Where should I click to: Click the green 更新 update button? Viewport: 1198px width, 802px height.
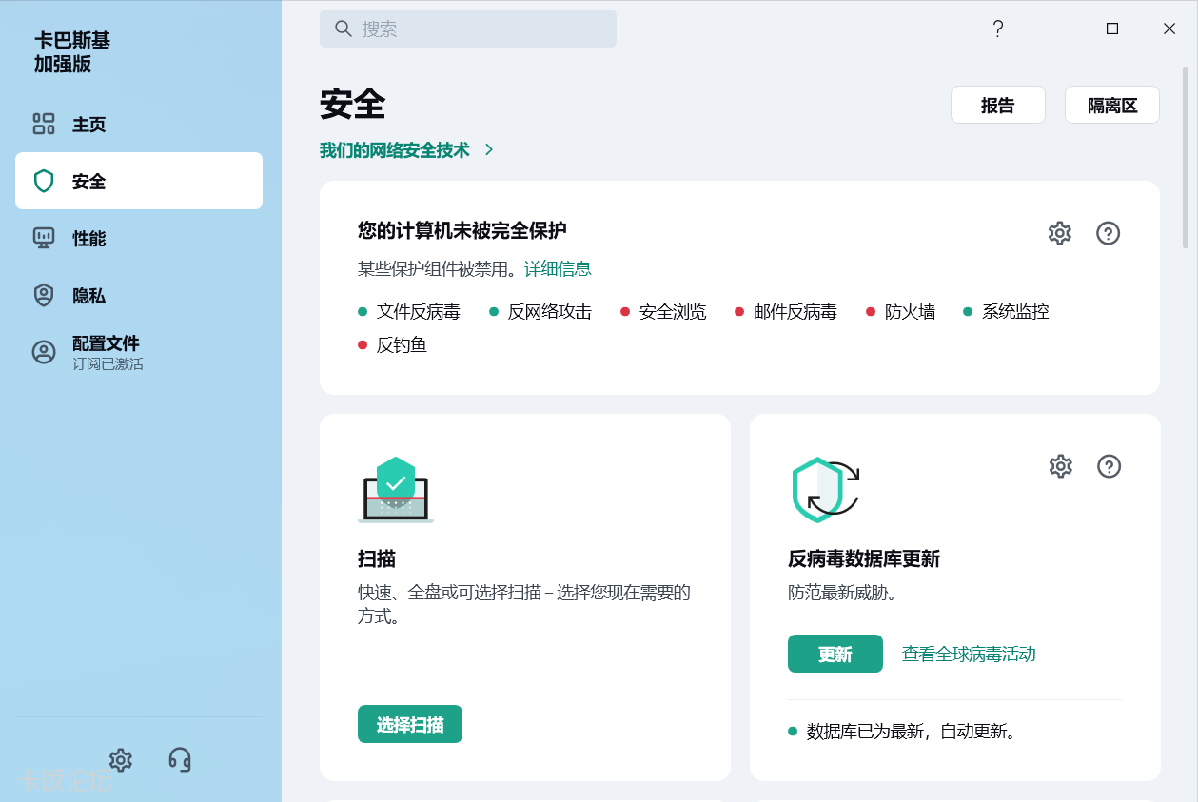pyautogui.click(x=835, y=655)
